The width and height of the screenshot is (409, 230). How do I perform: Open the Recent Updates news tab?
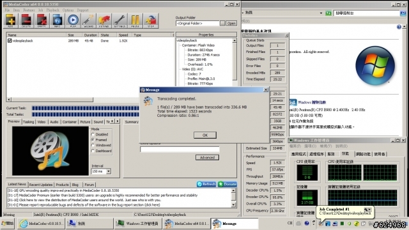click(41, 185)
